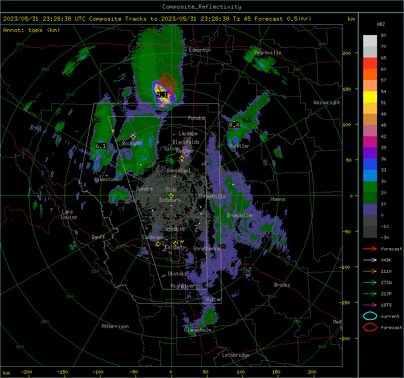Click the Vulcan town label
Screen dimensions: 404x378
[x=214, y=299]
